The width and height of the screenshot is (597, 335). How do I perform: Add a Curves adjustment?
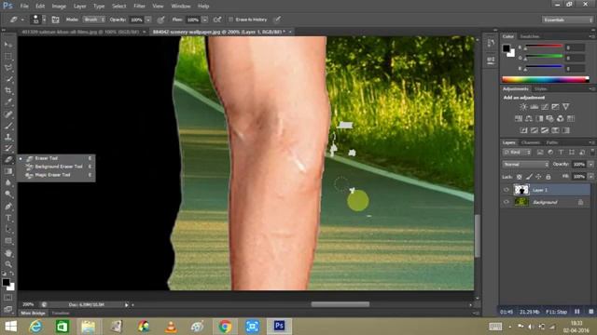click(x=545, y=107)
